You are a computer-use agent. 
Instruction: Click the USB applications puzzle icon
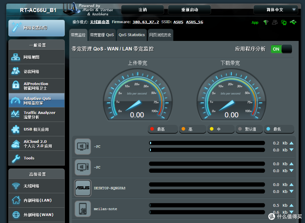[16, 129]
